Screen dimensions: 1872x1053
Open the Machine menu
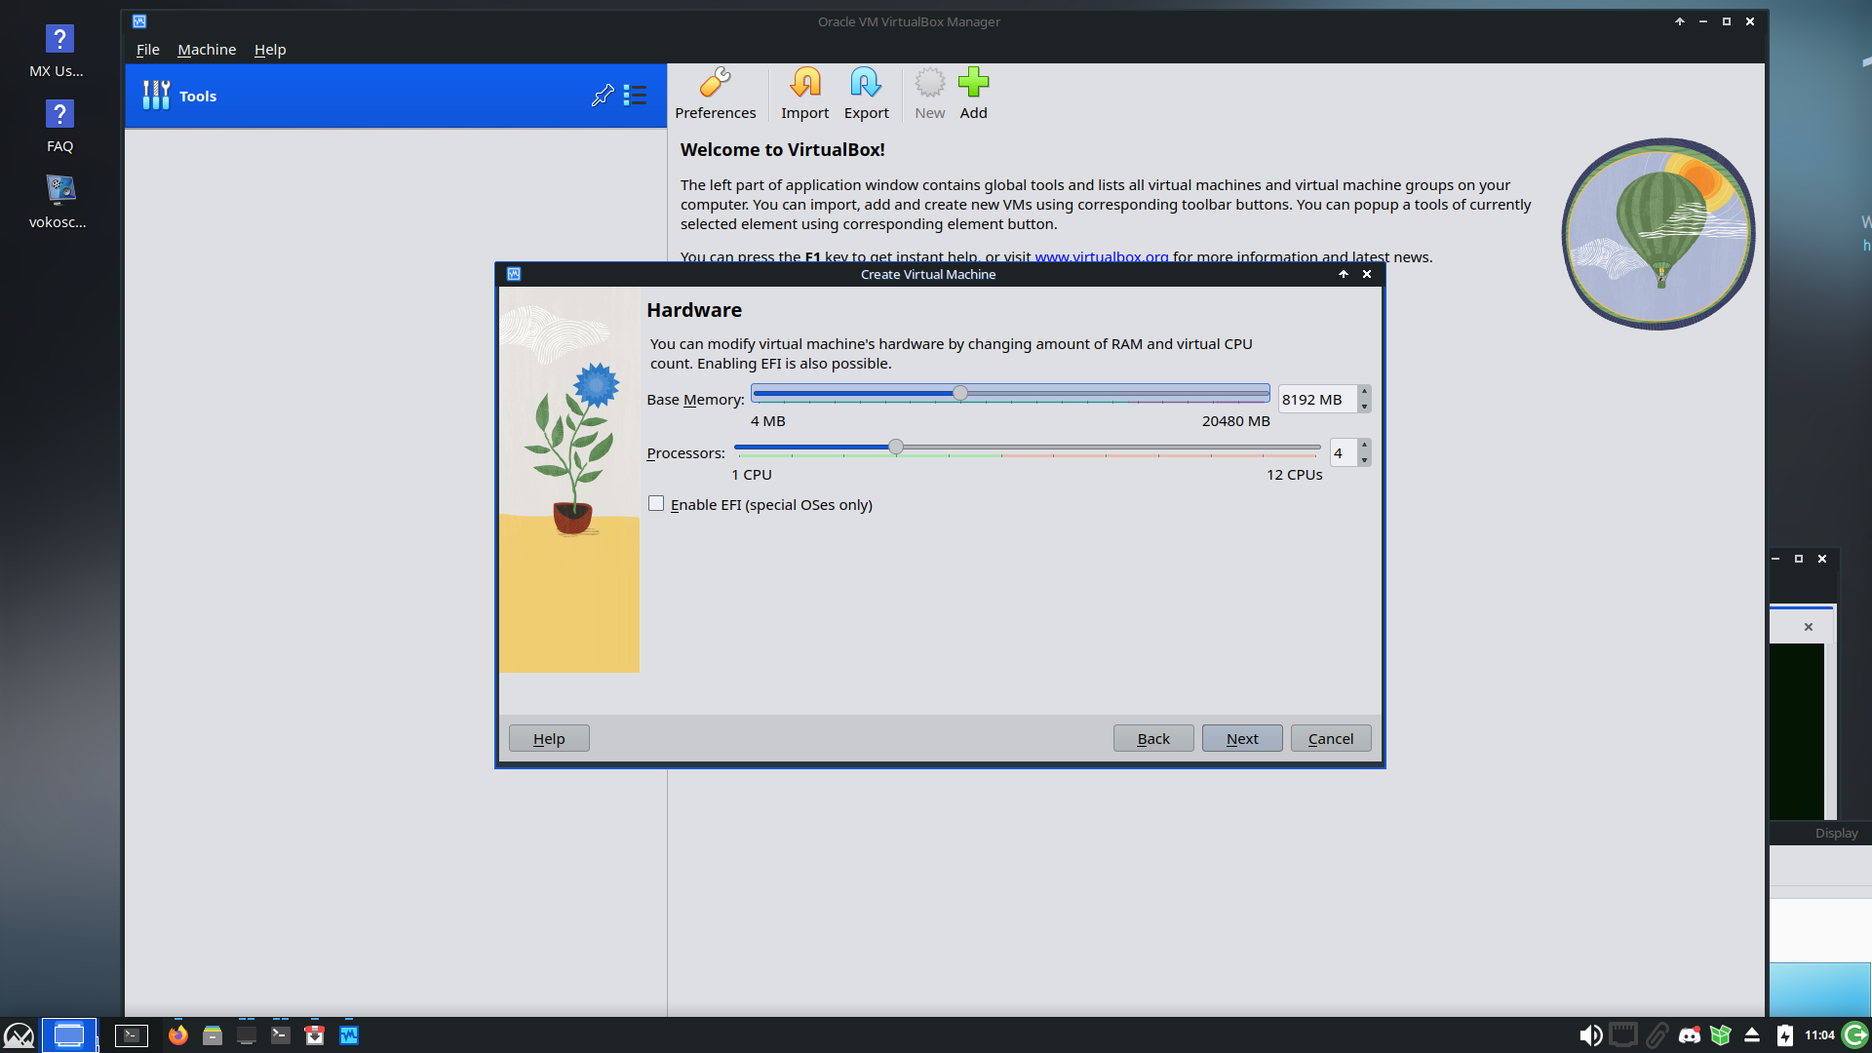pos(207,50)
